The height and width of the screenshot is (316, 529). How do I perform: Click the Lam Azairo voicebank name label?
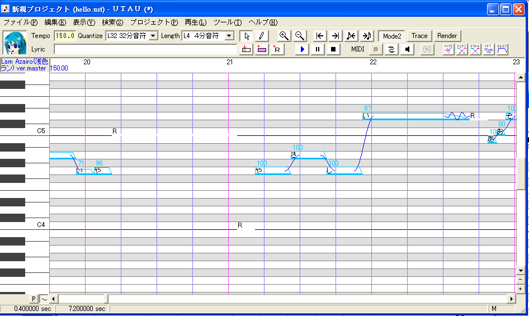coord(25,65)
